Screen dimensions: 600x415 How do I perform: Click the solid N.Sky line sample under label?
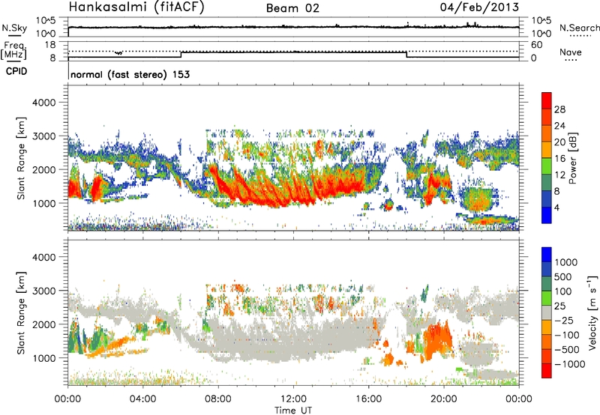tap(14, 35)
